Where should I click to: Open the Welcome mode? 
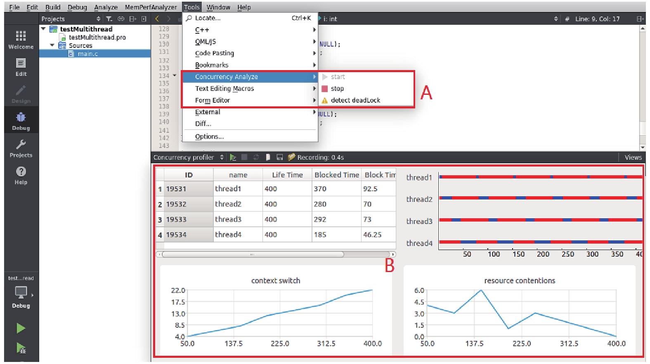21,40
